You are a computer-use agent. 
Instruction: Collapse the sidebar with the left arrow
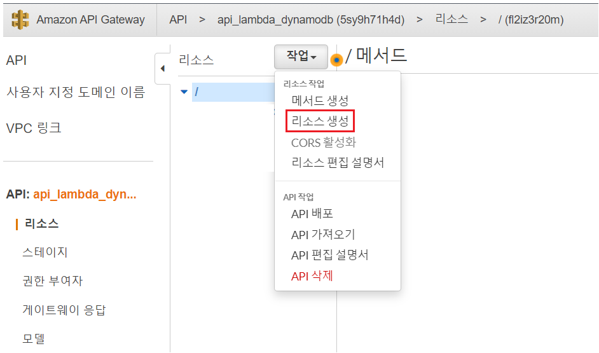point(163,69)
